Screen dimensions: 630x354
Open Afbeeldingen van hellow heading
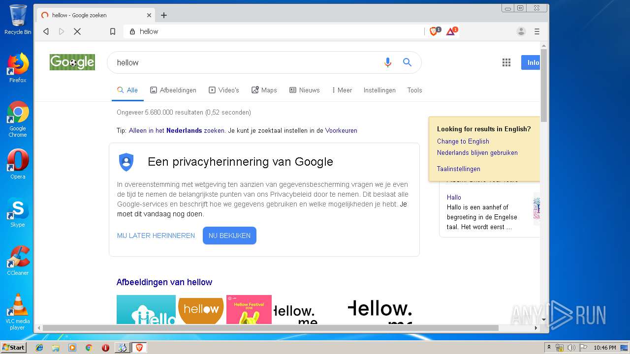[164, 282]
